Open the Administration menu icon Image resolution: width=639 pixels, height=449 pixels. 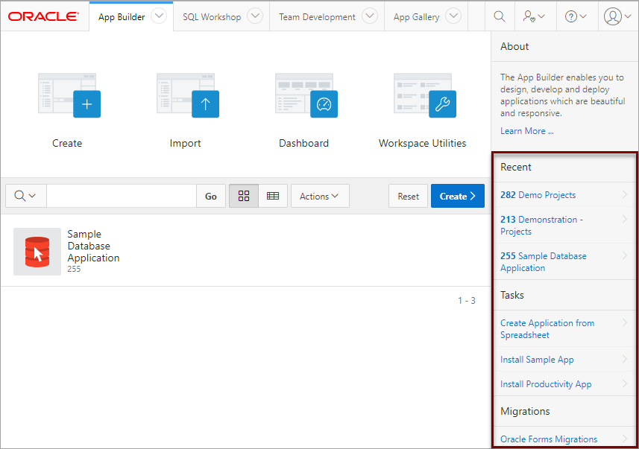click(x=534, y=16)
